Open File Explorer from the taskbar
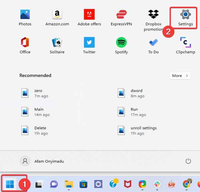The width and height of the screenshot is (200, 192). pos(69,184)
